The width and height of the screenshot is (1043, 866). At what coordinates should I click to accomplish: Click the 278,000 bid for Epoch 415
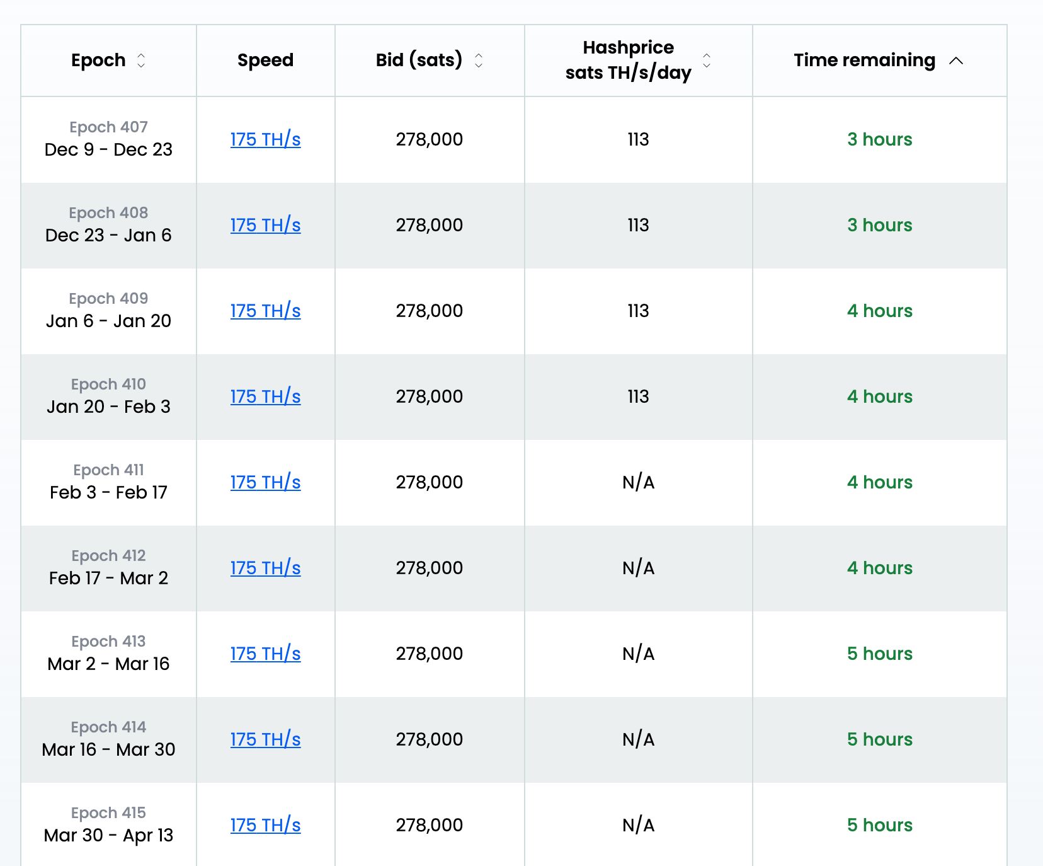(429, 825)
